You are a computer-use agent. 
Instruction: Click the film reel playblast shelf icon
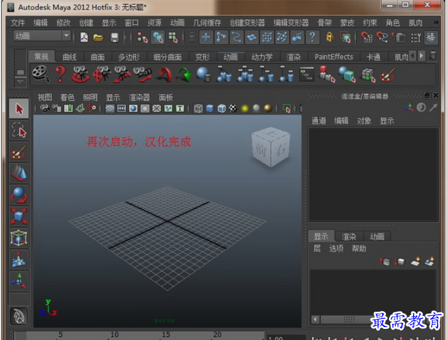(41, 74)
